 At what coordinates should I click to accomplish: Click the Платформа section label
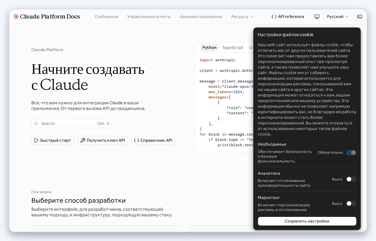point(41,192)
